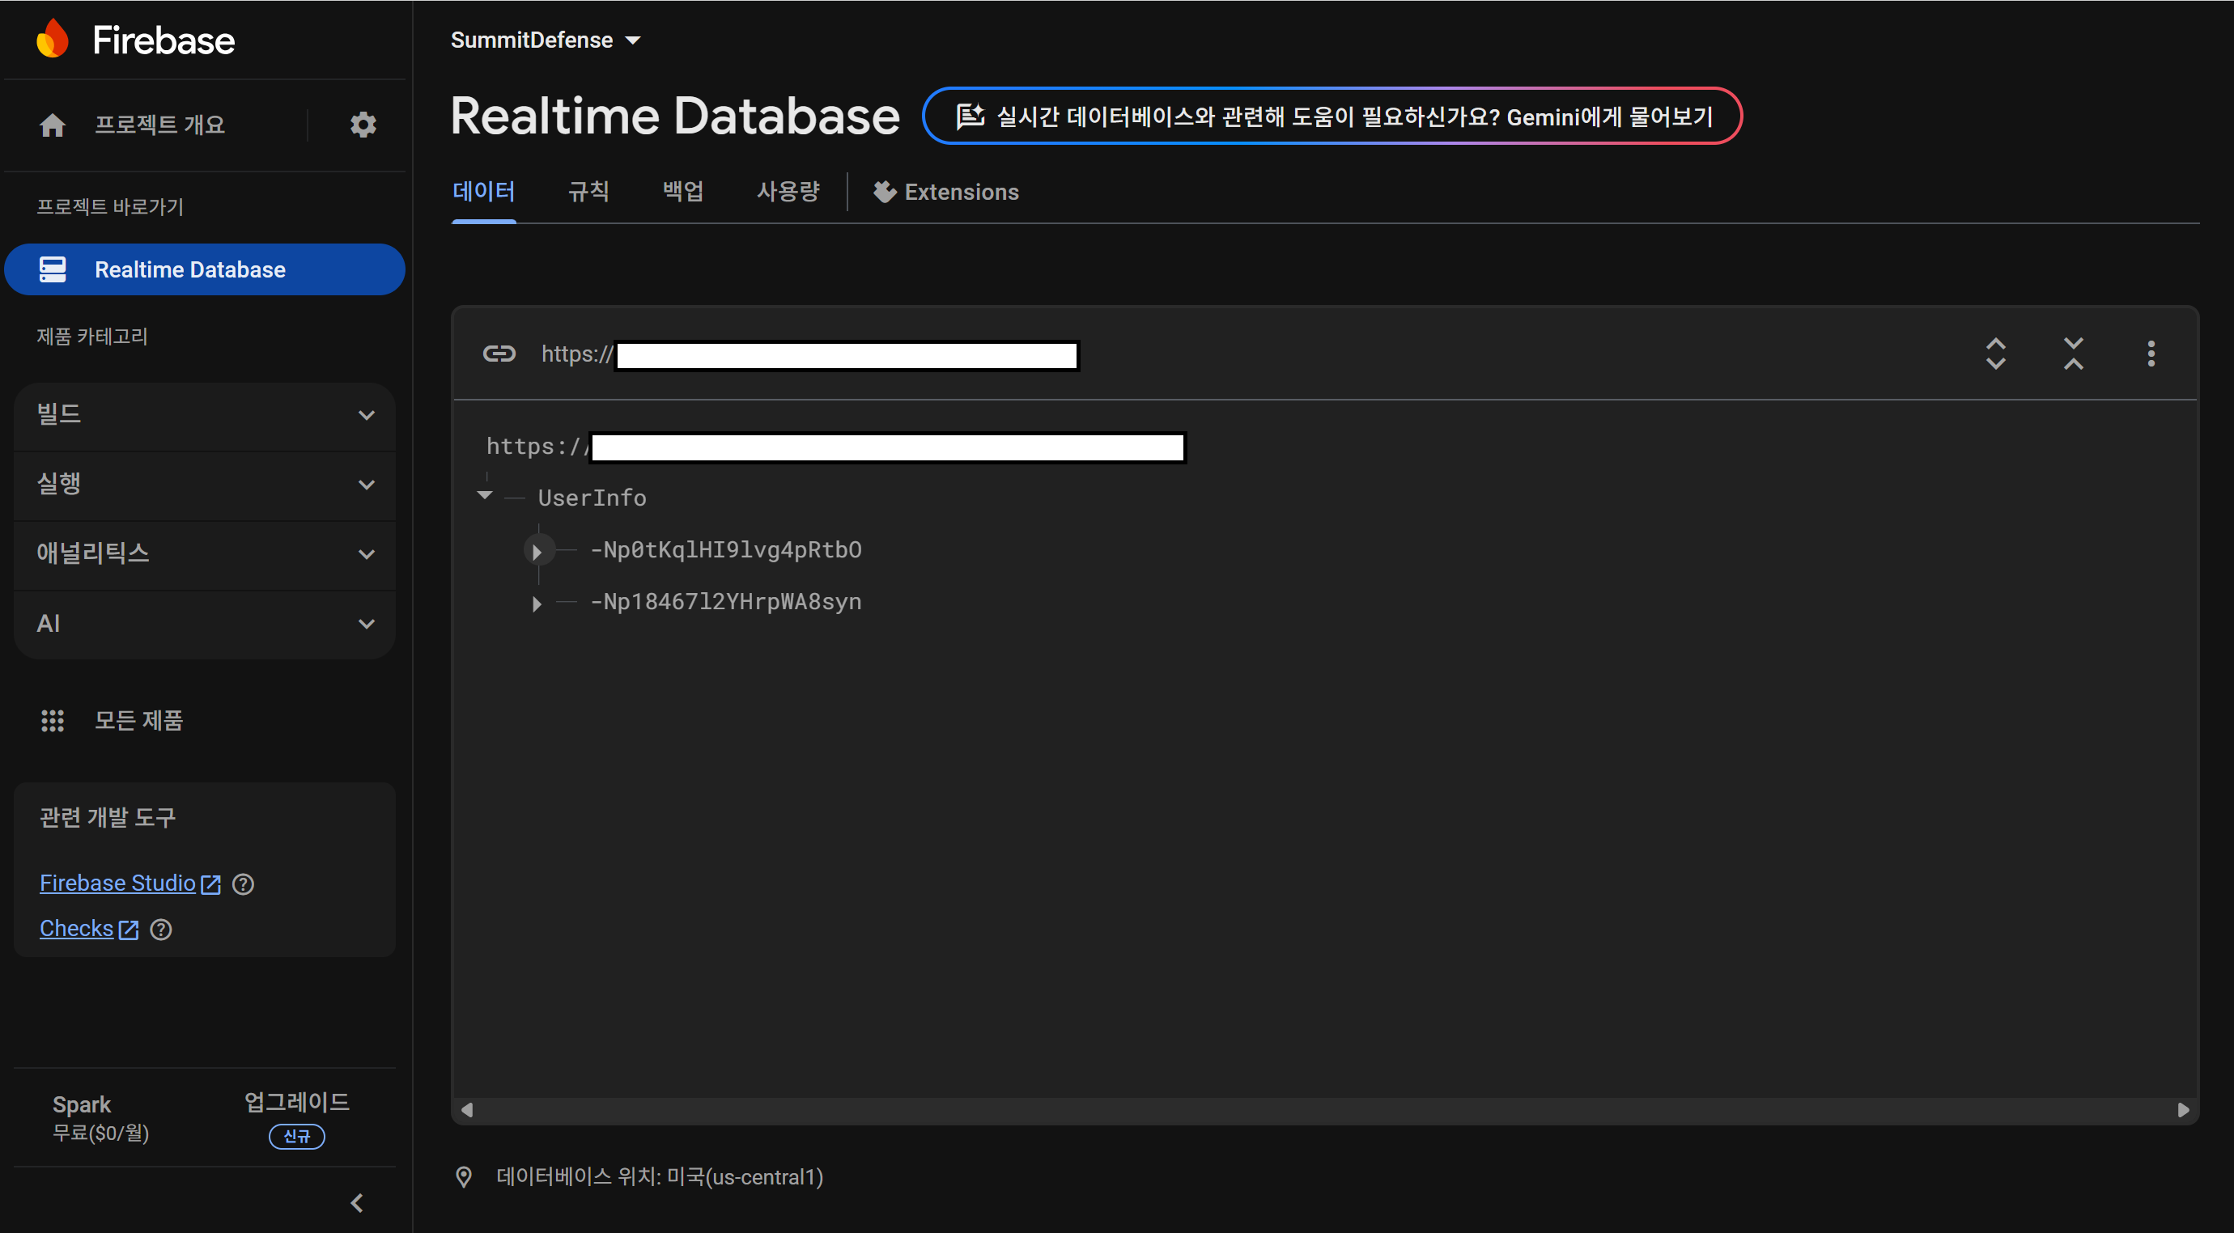
Task: Switch to the 규칙 tab
Action: pyautogui.click(x=589, y=192)
